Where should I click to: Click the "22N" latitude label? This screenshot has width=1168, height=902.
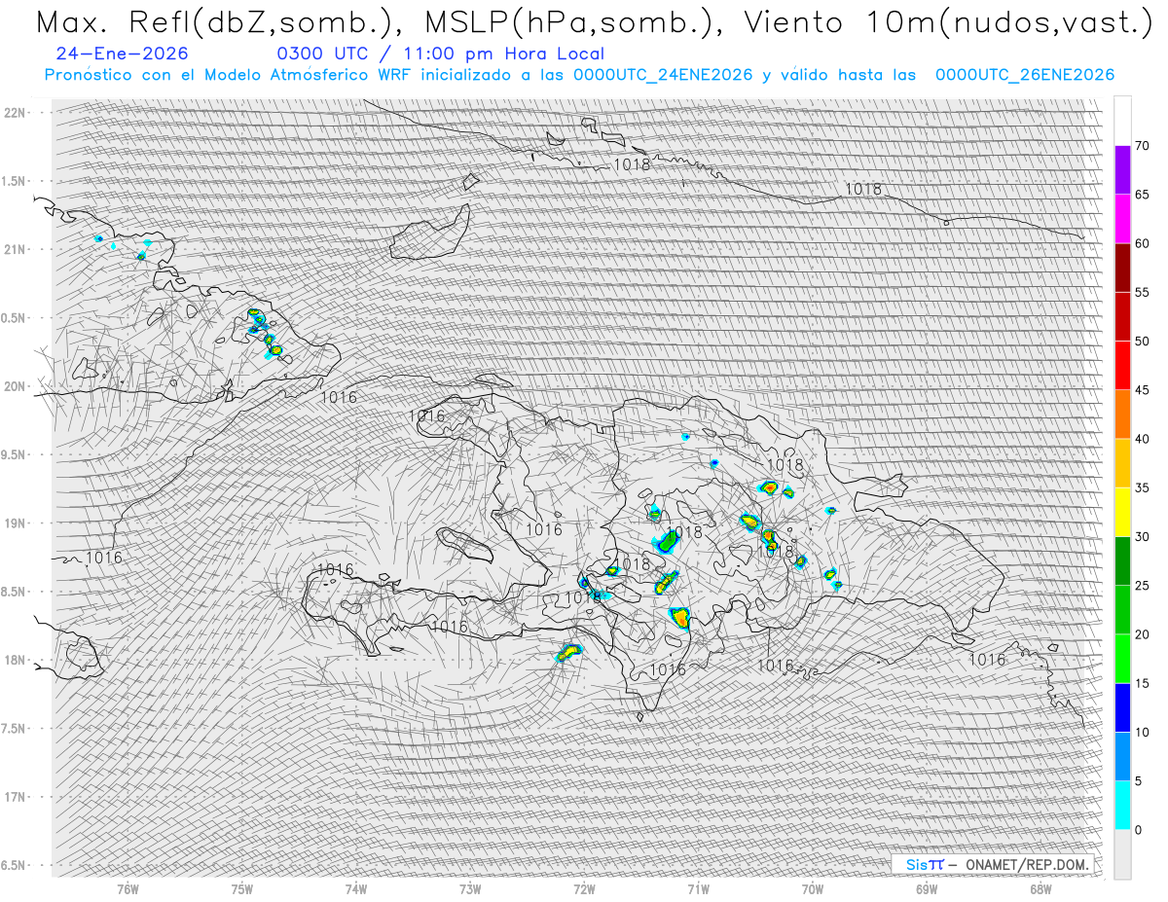point(14,112)
